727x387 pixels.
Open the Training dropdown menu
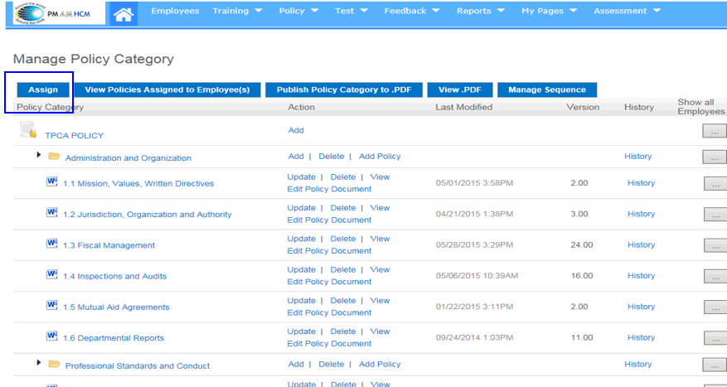click(237, 11)
